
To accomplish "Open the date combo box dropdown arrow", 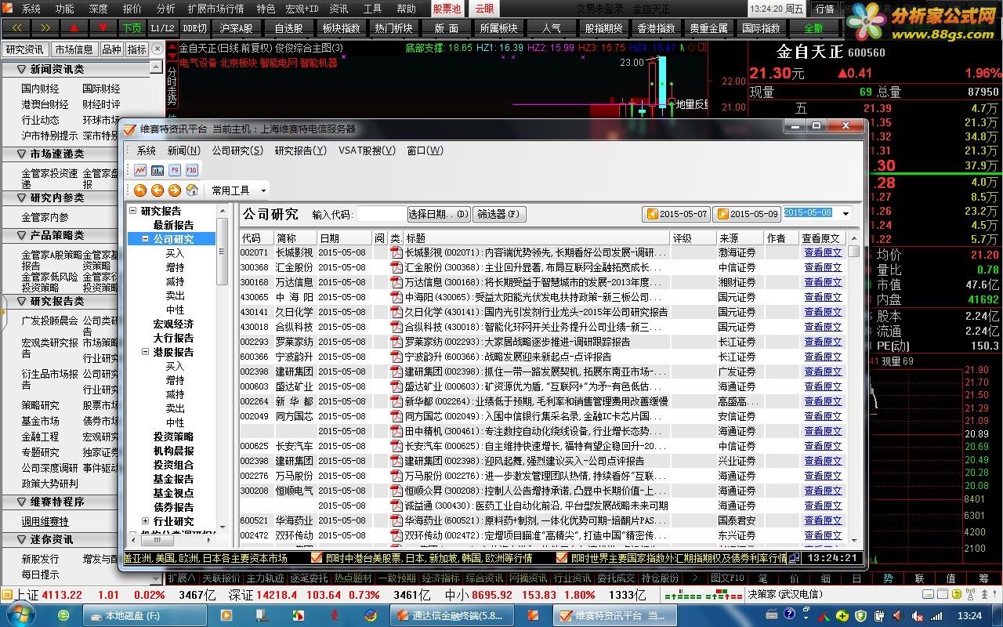I will [x=845, y=214].
